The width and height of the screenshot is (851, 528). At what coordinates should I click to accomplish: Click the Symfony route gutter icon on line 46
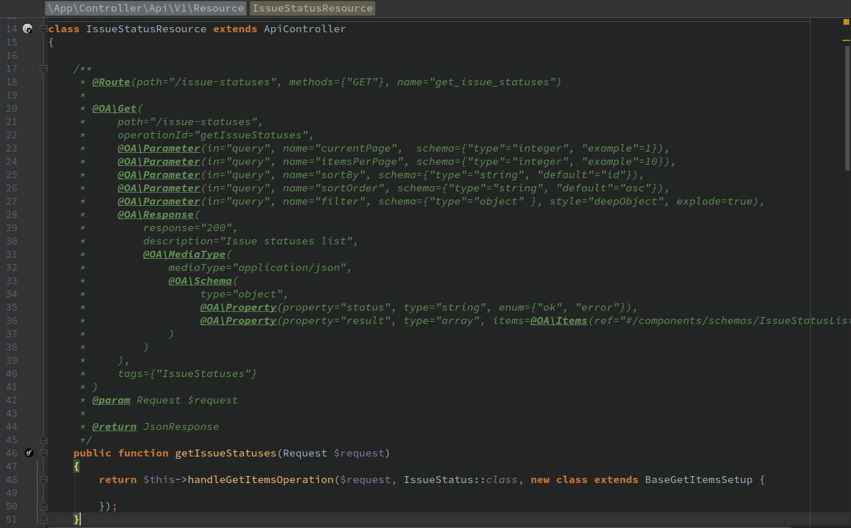[x=29, y=453]
